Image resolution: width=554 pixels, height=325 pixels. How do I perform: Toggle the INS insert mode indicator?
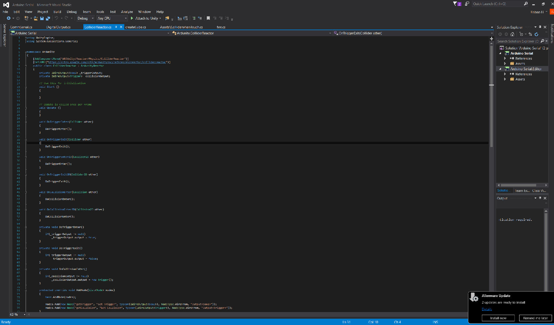point(435,322)
